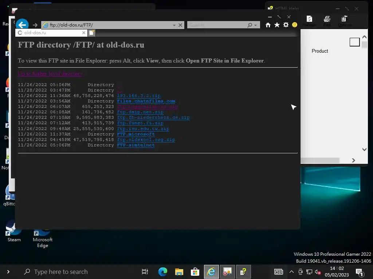The height and width of the screenshot is (279, 373).
Task: Open the address bar autocomplete dropdown
Action: coord(174,25)
